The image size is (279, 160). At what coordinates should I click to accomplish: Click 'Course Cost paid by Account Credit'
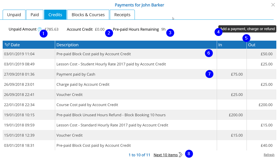[x=87, y=105]
